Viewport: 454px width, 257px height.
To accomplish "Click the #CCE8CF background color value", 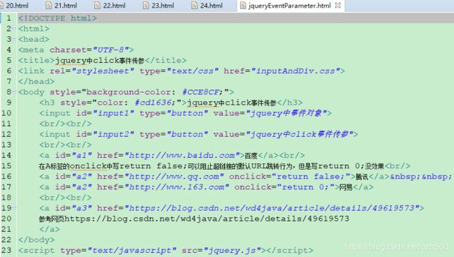I will pyautogui.click(x=200, y=92).
